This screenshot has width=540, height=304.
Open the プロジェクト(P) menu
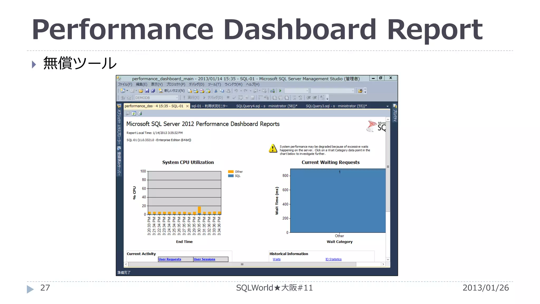coord(176,84)
